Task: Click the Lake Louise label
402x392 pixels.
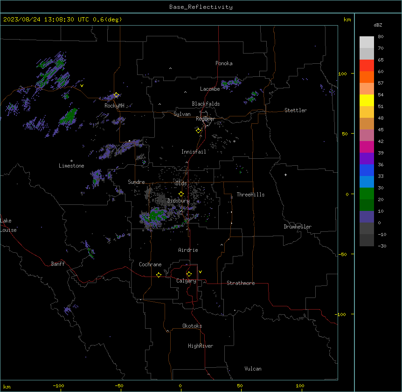Action: 7,225
